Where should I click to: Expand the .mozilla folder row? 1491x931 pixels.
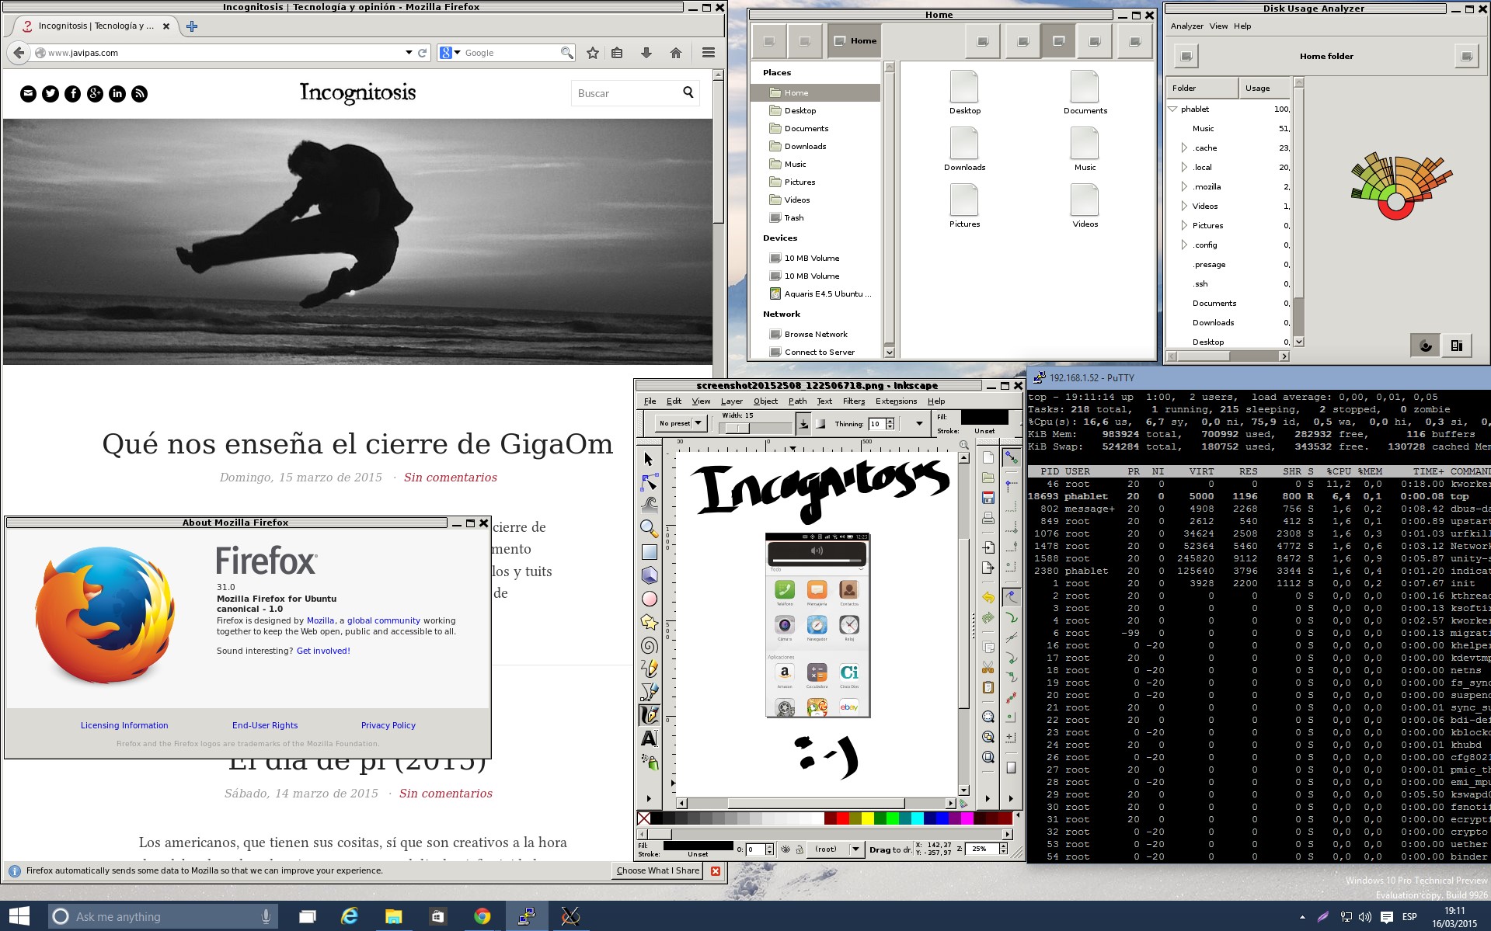click(x=1184, y=186)
